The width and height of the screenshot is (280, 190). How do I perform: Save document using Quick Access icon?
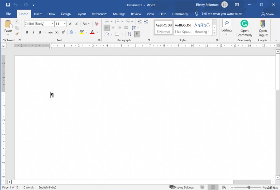pos(8,5)
